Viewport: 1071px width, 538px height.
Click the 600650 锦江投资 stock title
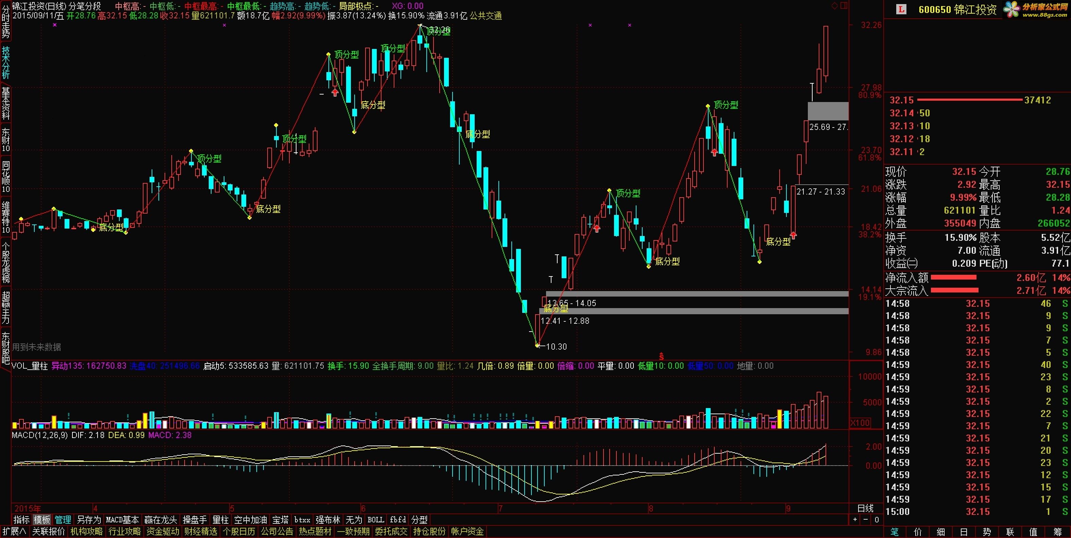coord(957,10)
